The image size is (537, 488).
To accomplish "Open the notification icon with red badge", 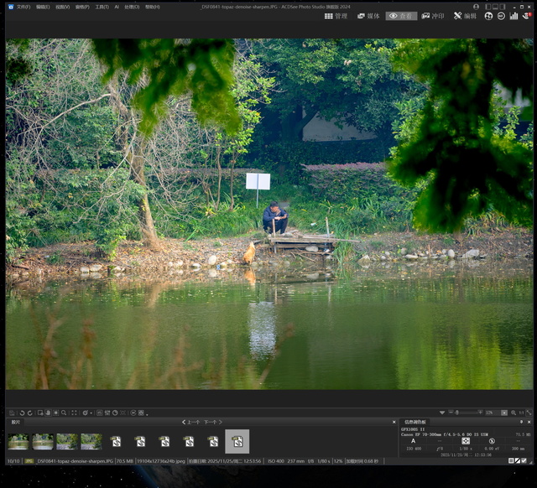I will [x=525, y=16].
